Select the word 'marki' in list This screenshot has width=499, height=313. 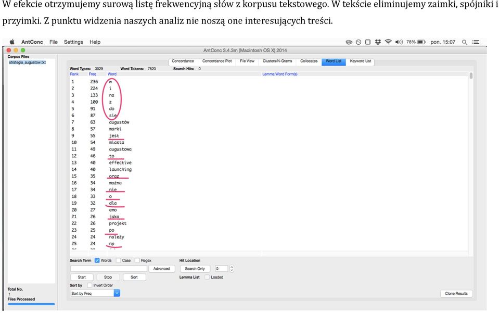point(115,129)
